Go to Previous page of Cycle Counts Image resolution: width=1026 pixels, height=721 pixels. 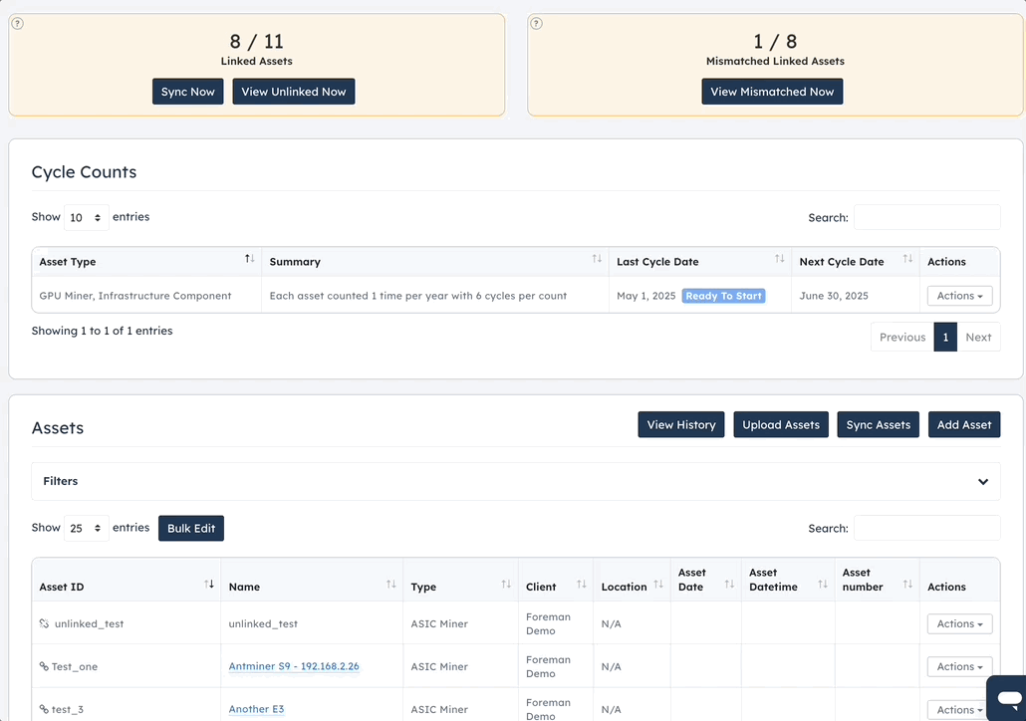[x=902, y=337]
